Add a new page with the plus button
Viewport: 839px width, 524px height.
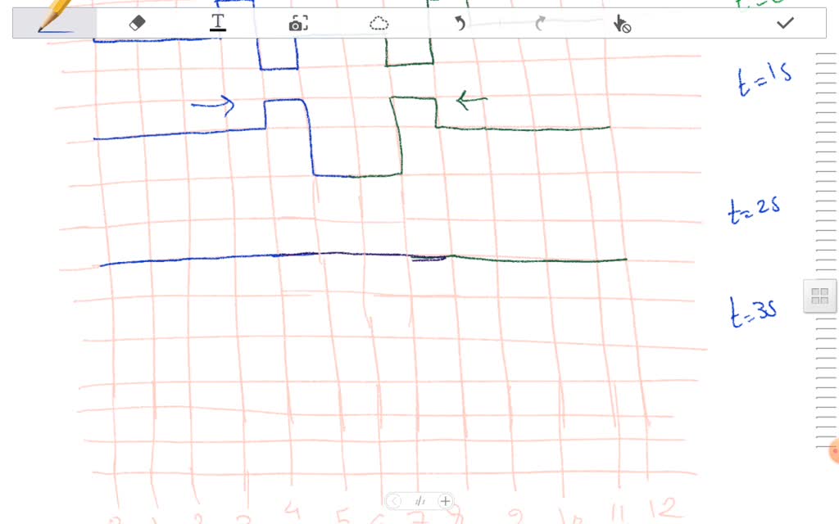click(445, 500)
